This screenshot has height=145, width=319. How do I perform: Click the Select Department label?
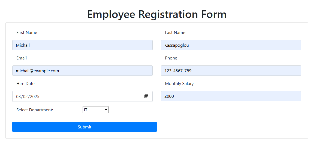(x=35, y=110)
